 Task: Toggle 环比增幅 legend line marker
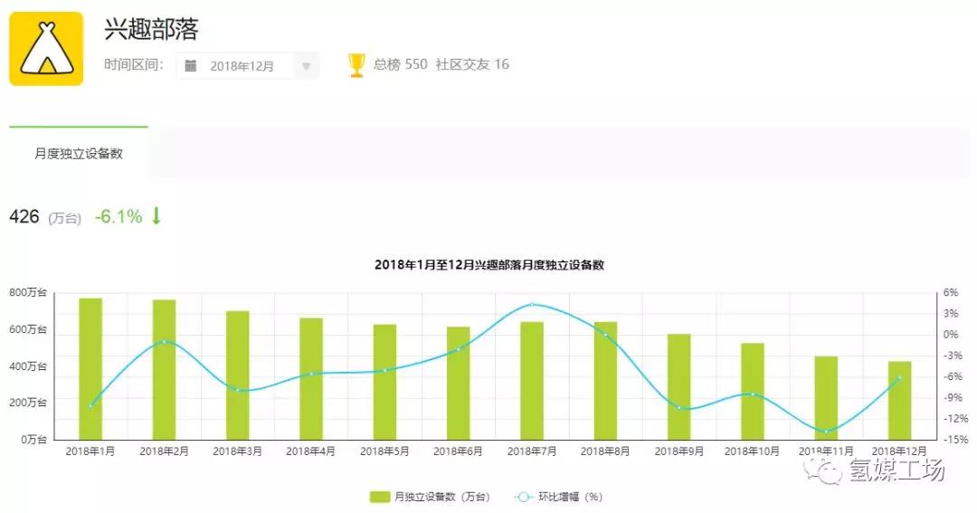524,497
